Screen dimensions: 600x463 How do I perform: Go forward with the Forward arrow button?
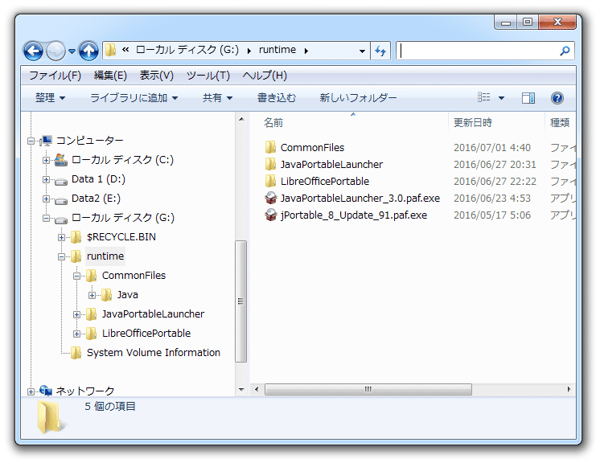pyautogui.click(x=55, y=51)
